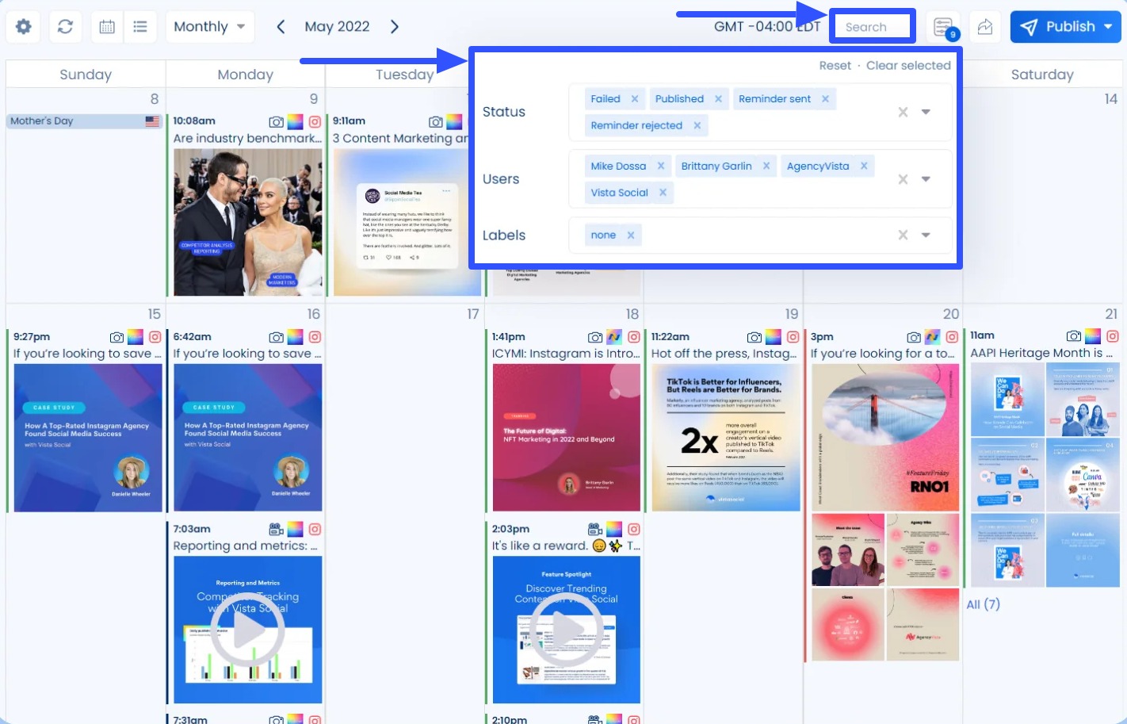Click the play button on the Feature Spotlight video
The height and width of the screenshot is (724, 1127).
point(566,630)
